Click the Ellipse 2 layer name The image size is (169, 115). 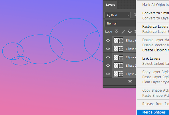click(131, 74)
